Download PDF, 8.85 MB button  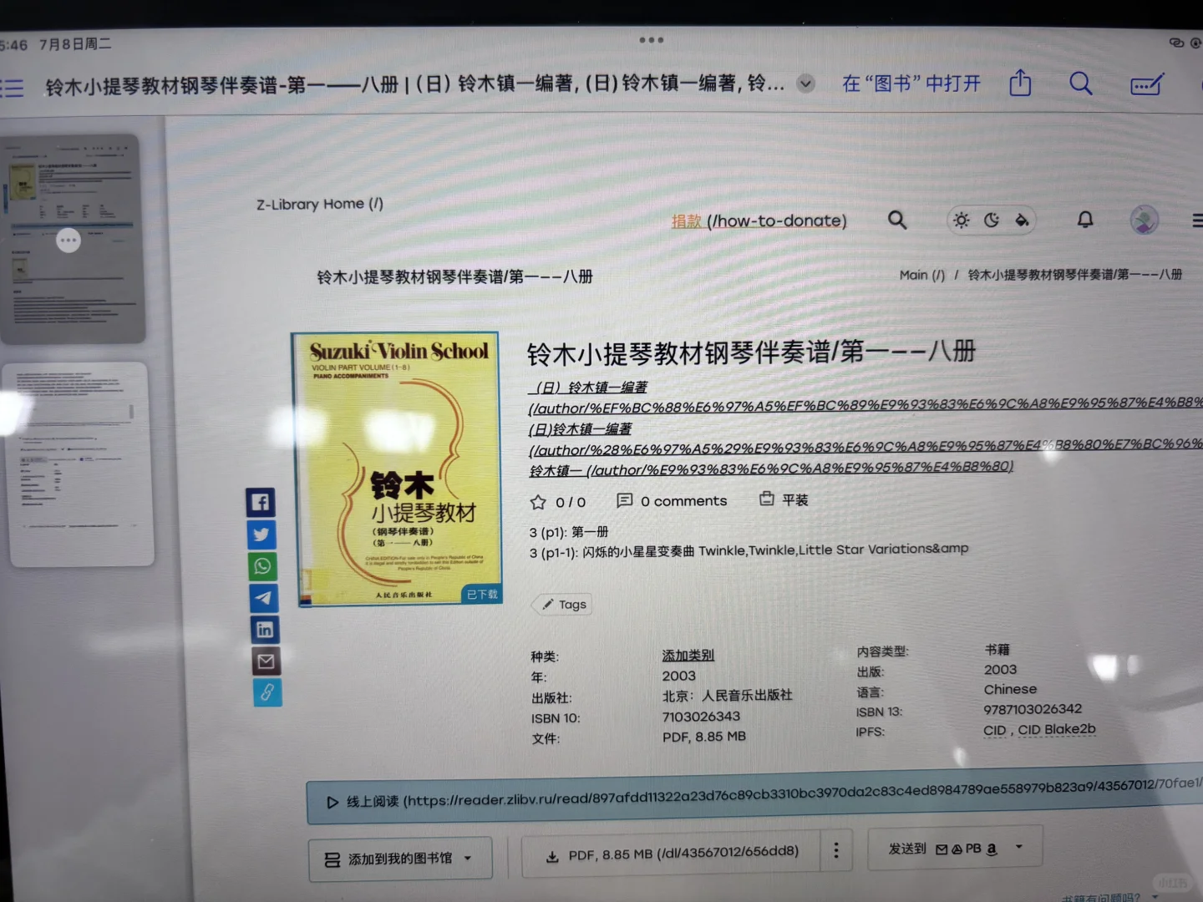coord(672,854)
